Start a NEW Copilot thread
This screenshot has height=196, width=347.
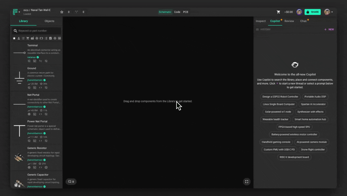329,29
